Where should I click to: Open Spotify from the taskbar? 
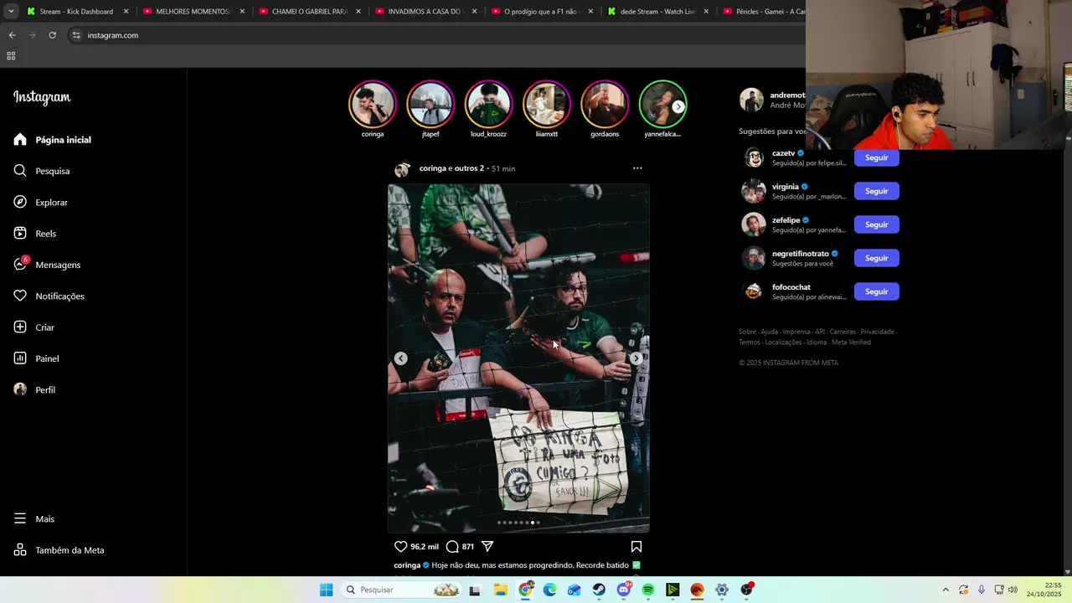(x=648, y=590)
